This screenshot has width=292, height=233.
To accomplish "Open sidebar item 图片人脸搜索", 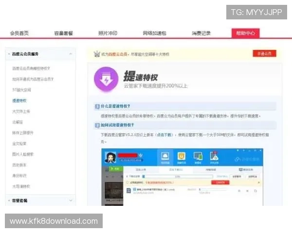I will (x=23, y=154).
